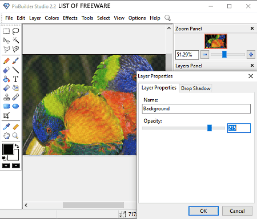Select the Paint Bucket fill tool
257x219 pixels.
tap(6, 79)
